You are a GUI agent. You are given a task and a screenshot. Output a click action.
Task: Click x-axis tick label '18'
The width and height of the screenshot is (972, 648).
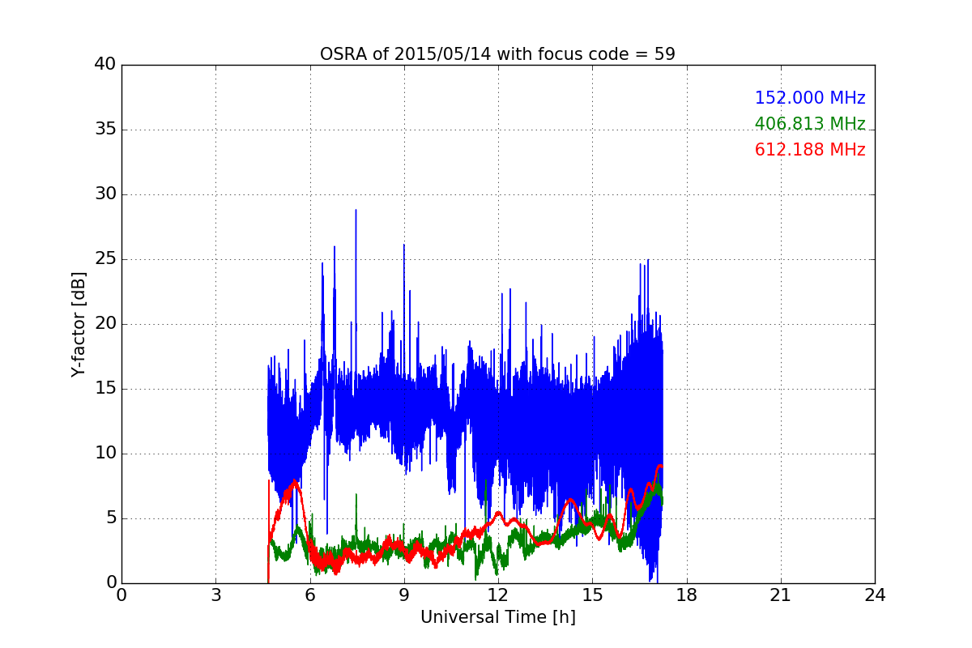click(x=686, y=595)
